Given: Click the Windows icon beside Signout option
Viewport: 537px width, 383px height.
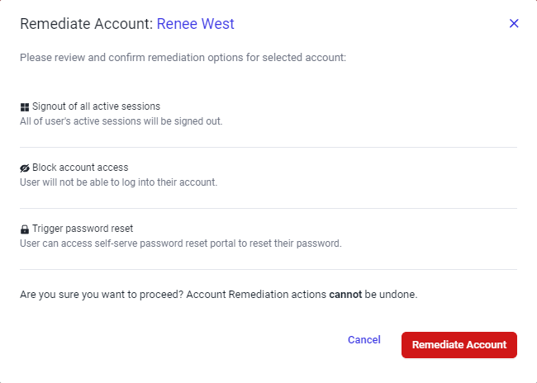Looking at the screenshot, I should [x=25, y=107].
